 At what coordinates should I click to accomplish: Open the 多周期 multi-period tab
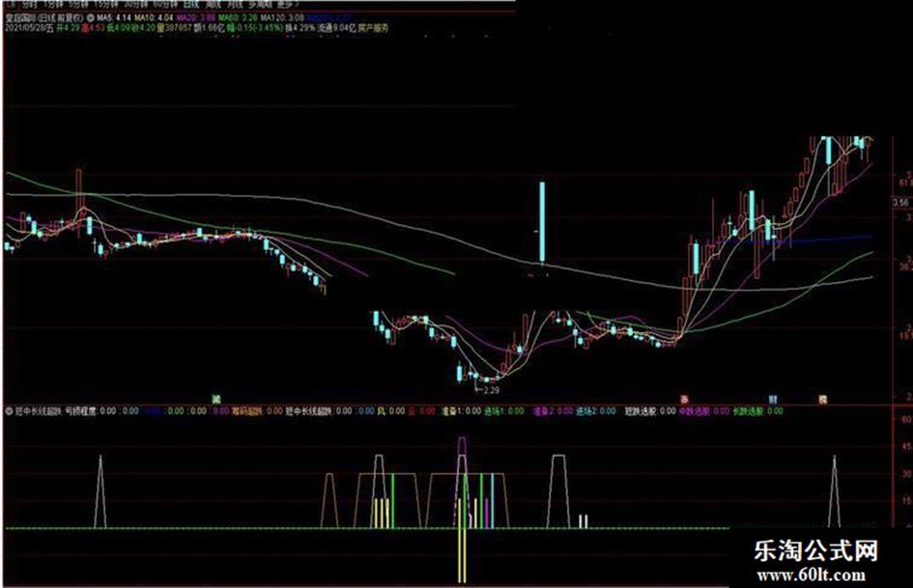click(x=260, y=4)
